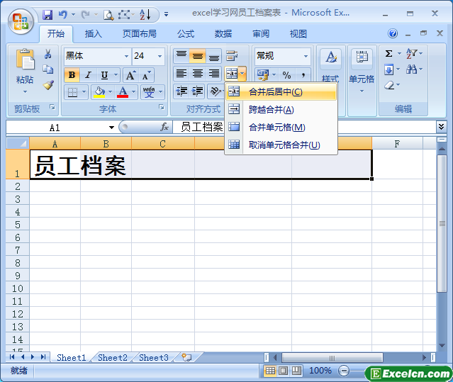Customize Quick Access Toolbar arrow
This screenshot has height=382, width=453.
coord(166,14)
